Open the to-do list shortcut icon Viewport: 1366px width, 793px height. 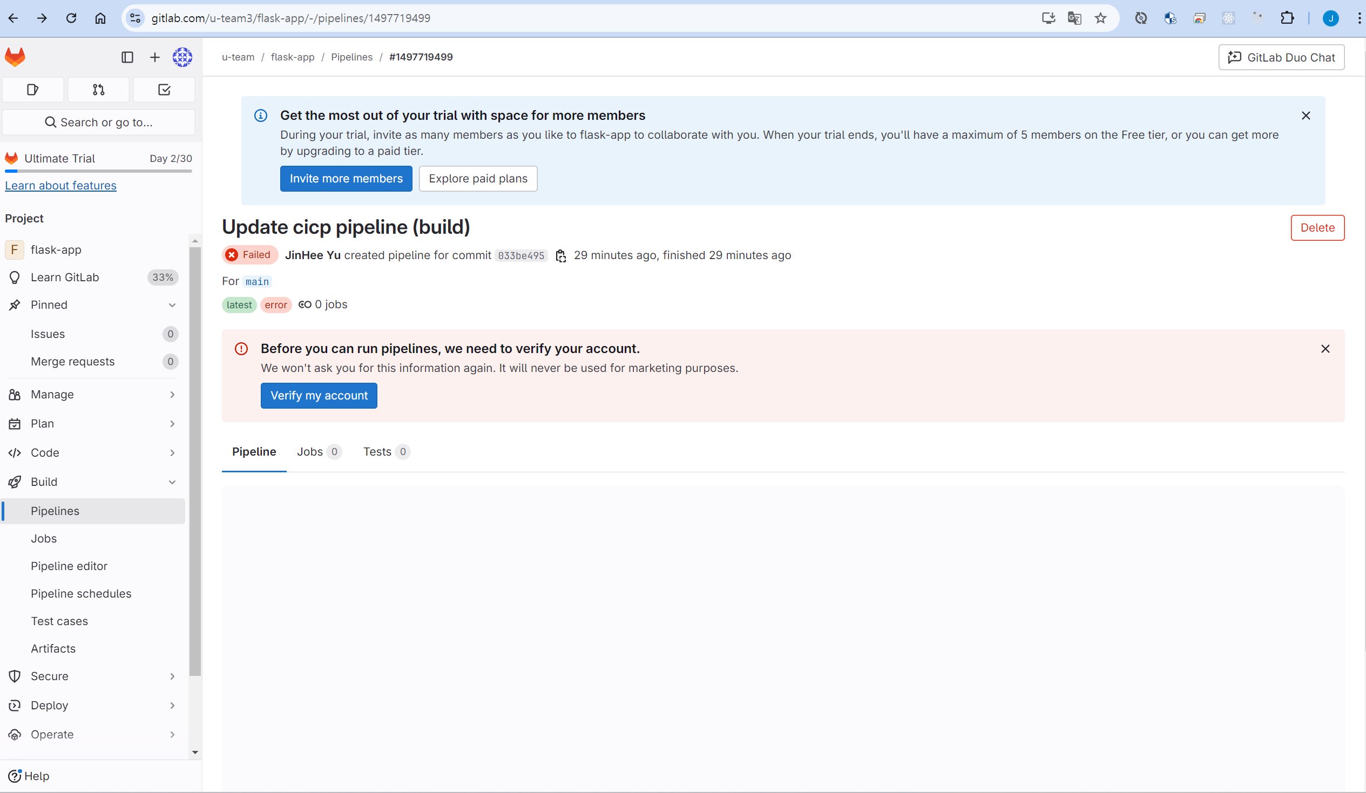164,90
